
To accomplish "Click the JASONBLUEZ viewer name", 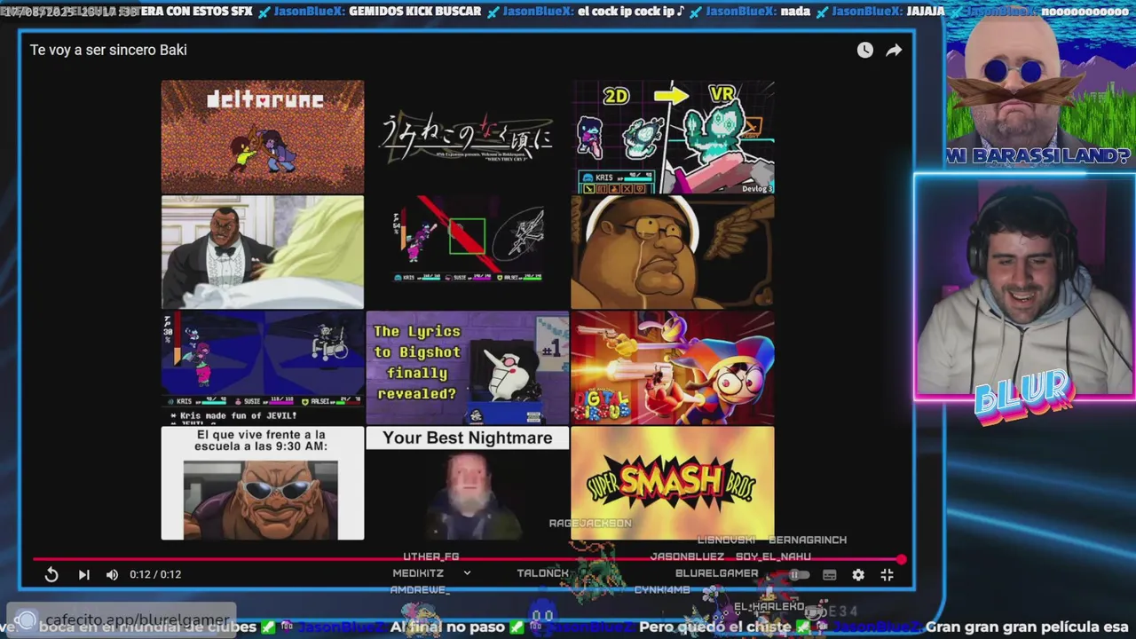I will 688,556.
